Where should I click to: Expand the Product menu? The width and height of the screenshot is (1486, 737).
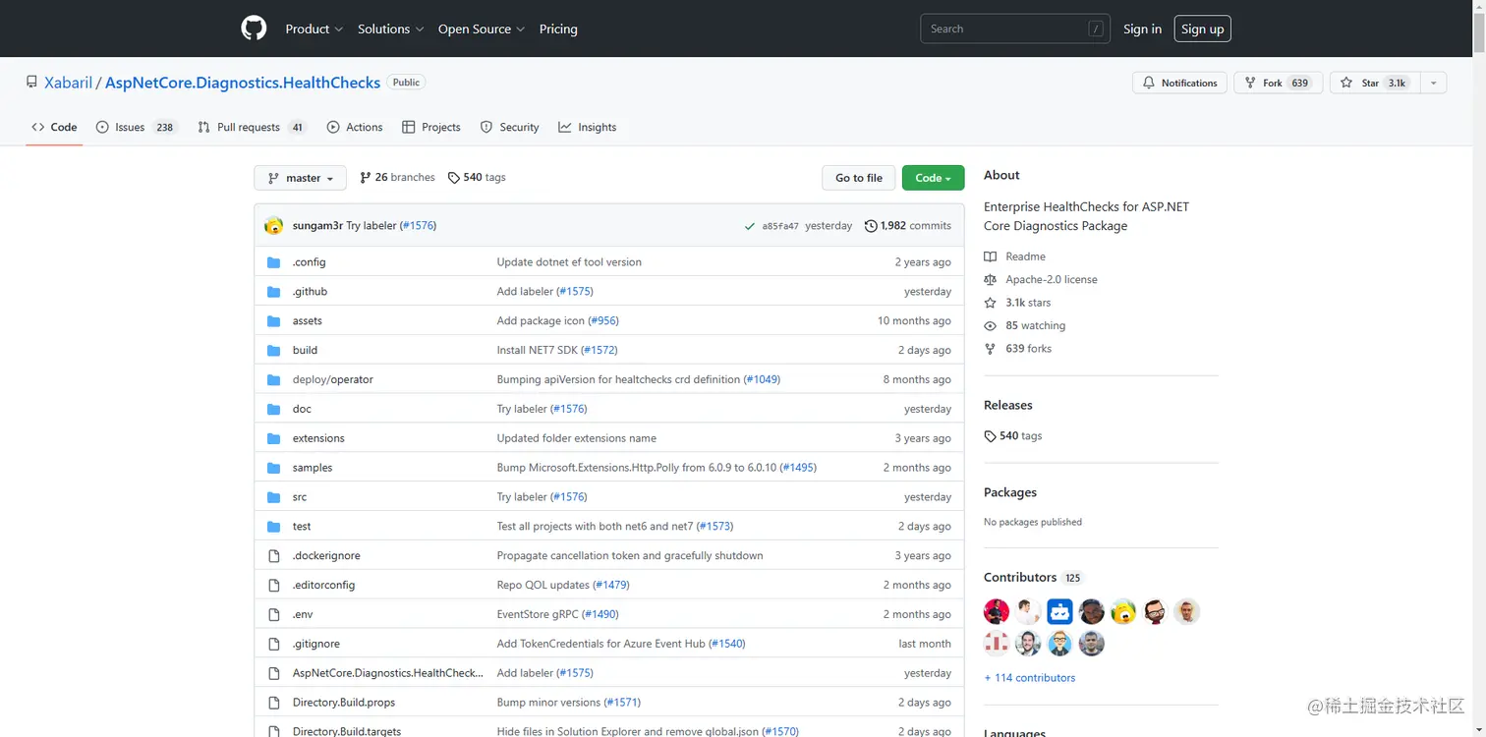[x=314, y=29]
